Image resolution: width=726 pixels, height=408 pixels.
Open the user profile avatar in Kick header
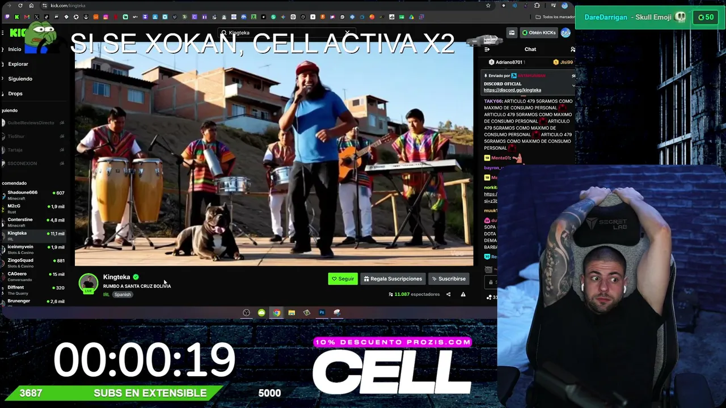point(565,33)
